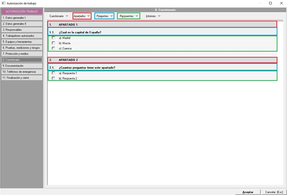287x195 pixels.
Task: Click the Aceptar button
Action: [x=248, y=192]
